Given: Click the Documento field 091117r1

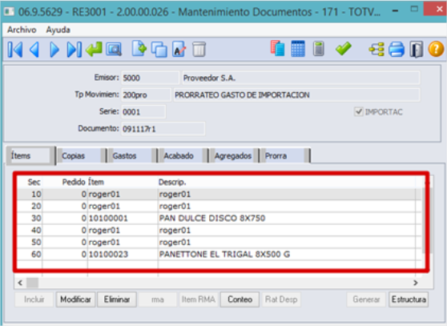Looking at the screenshot, I should tap(163, 129).
